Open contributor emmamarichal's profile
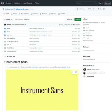 pyautogui.click(x=91, y=73)
